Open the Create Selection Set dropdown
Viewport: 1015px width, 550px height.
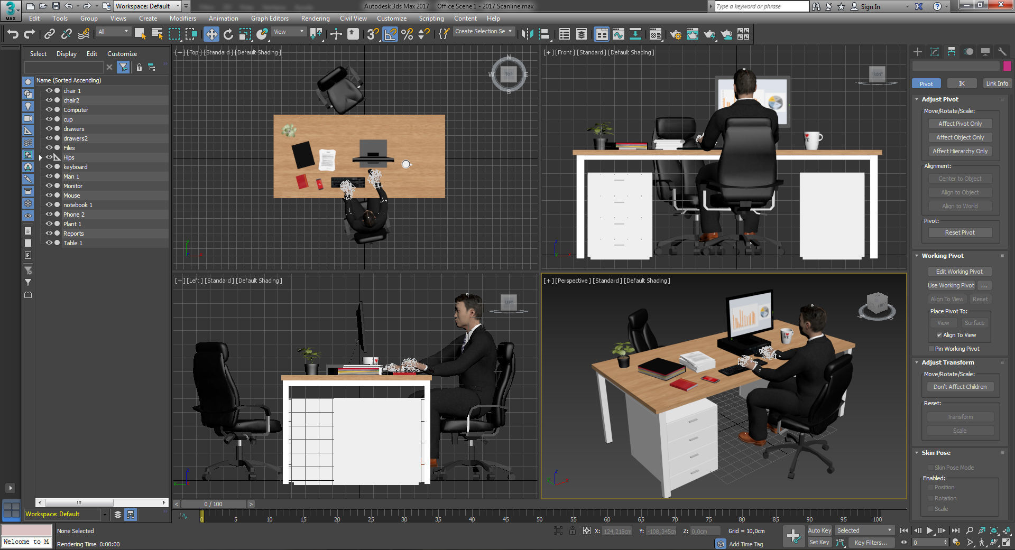click(x=484, y=32)
